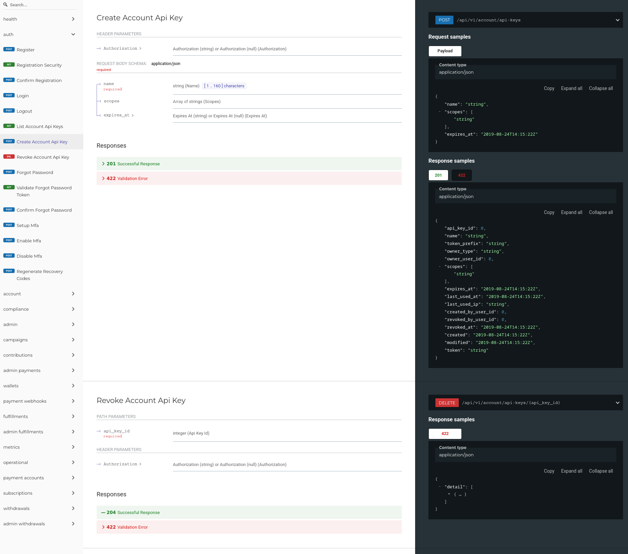Open Revoke Account Api Key in sidebar

pyautogui.click(x=42, y=157)
